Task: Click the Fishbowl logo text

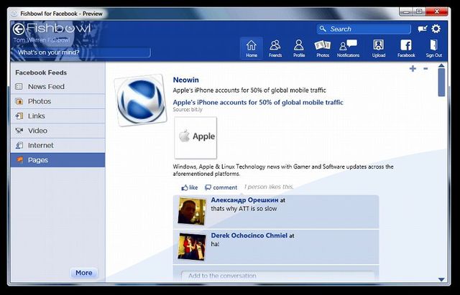Action: tap(58, 29)
